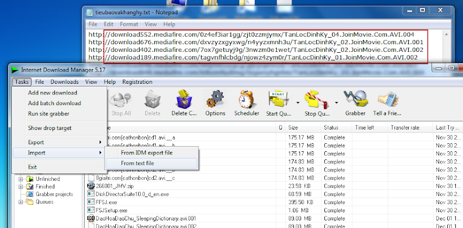Open the Start Queue dropdown arrow
Screen dimensions: 463x228
pyautogui.click(x=297, y=103)
